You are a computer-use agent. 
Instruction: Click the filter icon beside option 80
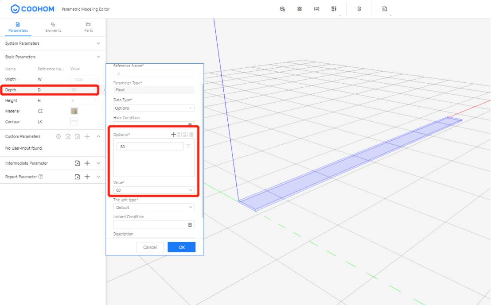[188, 146]
